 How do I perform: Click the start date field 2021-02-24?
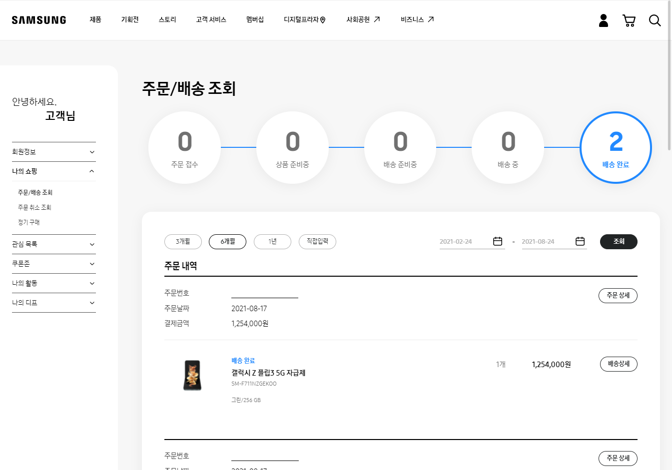[x=472, y=242]
